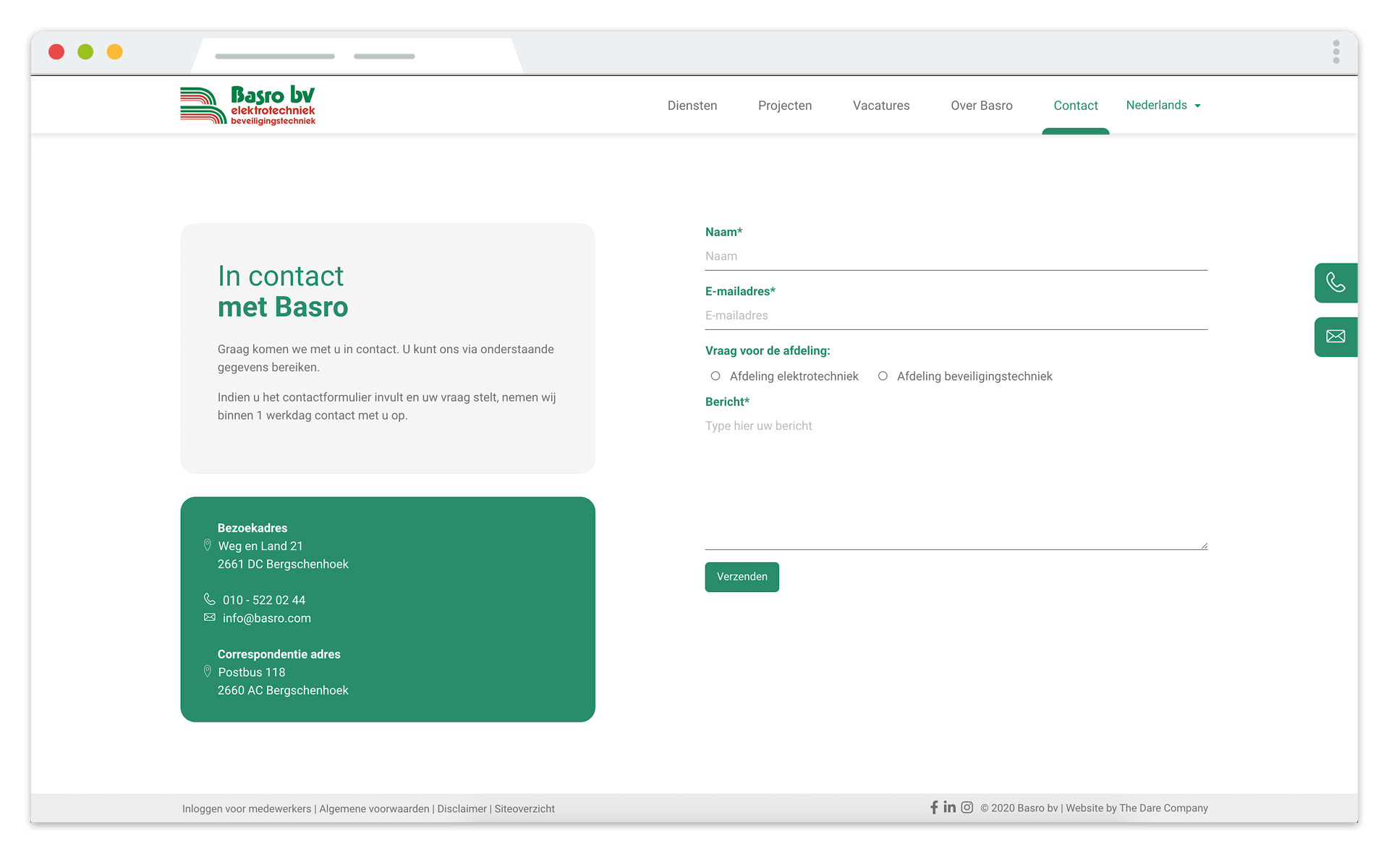The image size is (1389, 854).
Task: Click the red close window button
Action: pyautogui.click(x=56, y=52)
